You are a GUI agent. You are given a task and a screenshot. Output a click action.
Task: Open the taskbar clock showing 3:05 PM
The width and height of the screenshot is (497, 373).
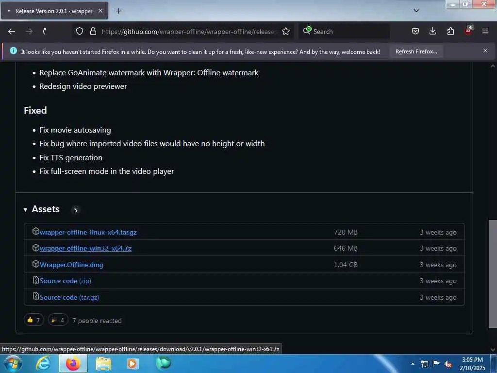(472, 364)
